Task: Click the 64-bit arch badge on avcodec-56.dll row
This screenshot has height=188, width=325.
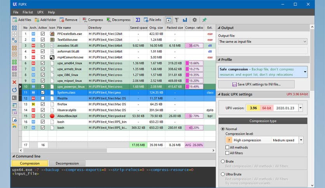Action: 33,45
